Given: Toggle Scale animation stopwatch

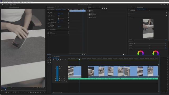Looking at the screenshot, I should click(x=50, y=15).
